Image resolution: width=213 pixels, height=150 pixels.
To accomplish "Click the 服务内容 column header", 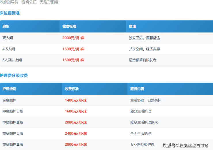I will pyautogui.click(x=137, y=89).
